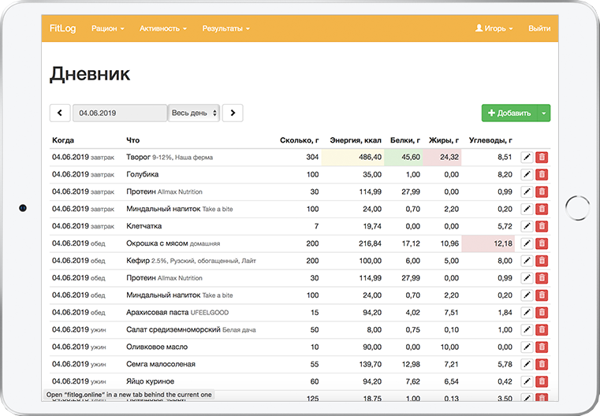The image size is (600, 416).
Task: Click the date field showing 04.06.2019
Action: pyautogui.click(x=119, y=113)
